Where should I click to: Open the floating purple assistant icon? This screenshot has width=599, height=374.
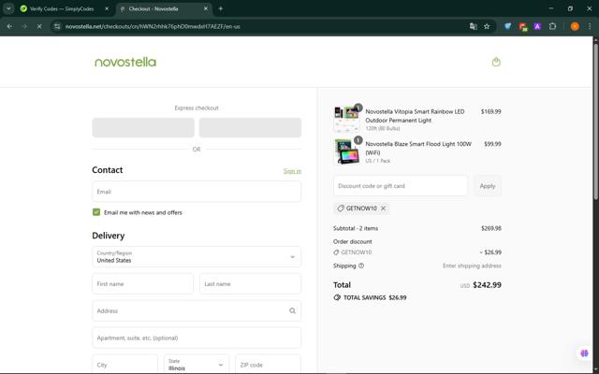(584, 353)
